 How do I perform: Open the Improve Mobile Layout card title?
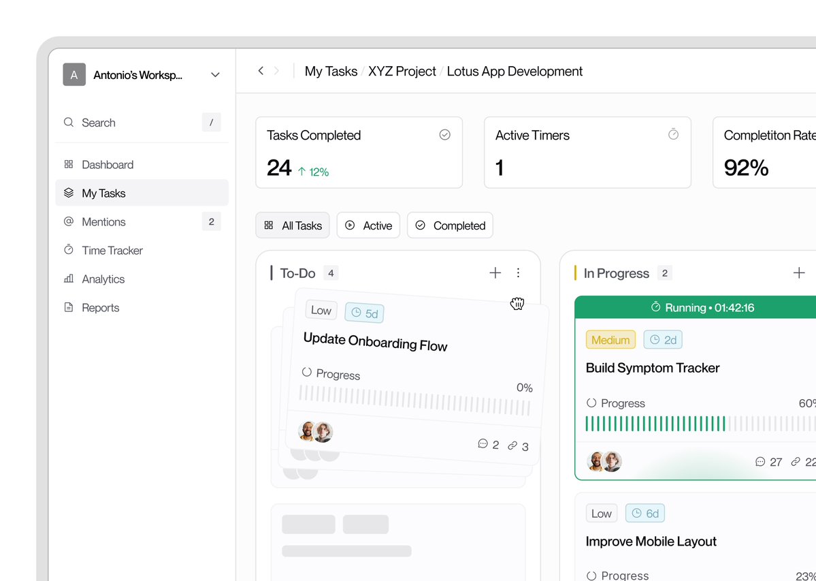651,541
